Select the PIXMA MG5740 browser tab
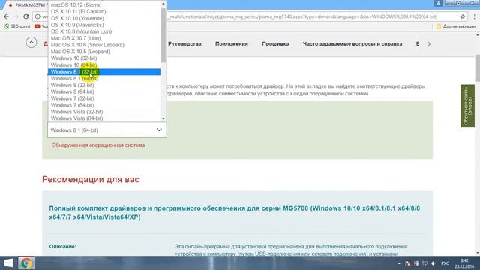480x270 pixels. click(x=28, y=5)
